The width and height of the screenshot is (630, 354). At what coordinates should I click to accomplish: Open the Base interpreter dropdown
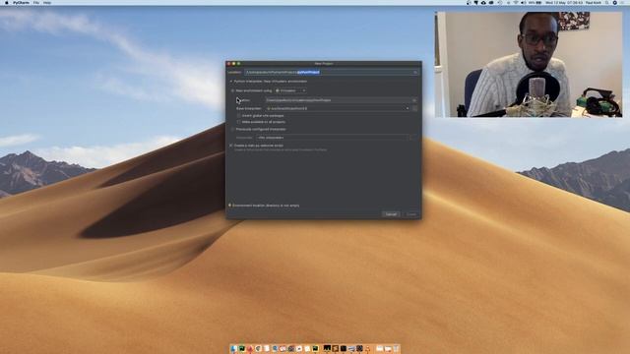[x=338, y=108]
